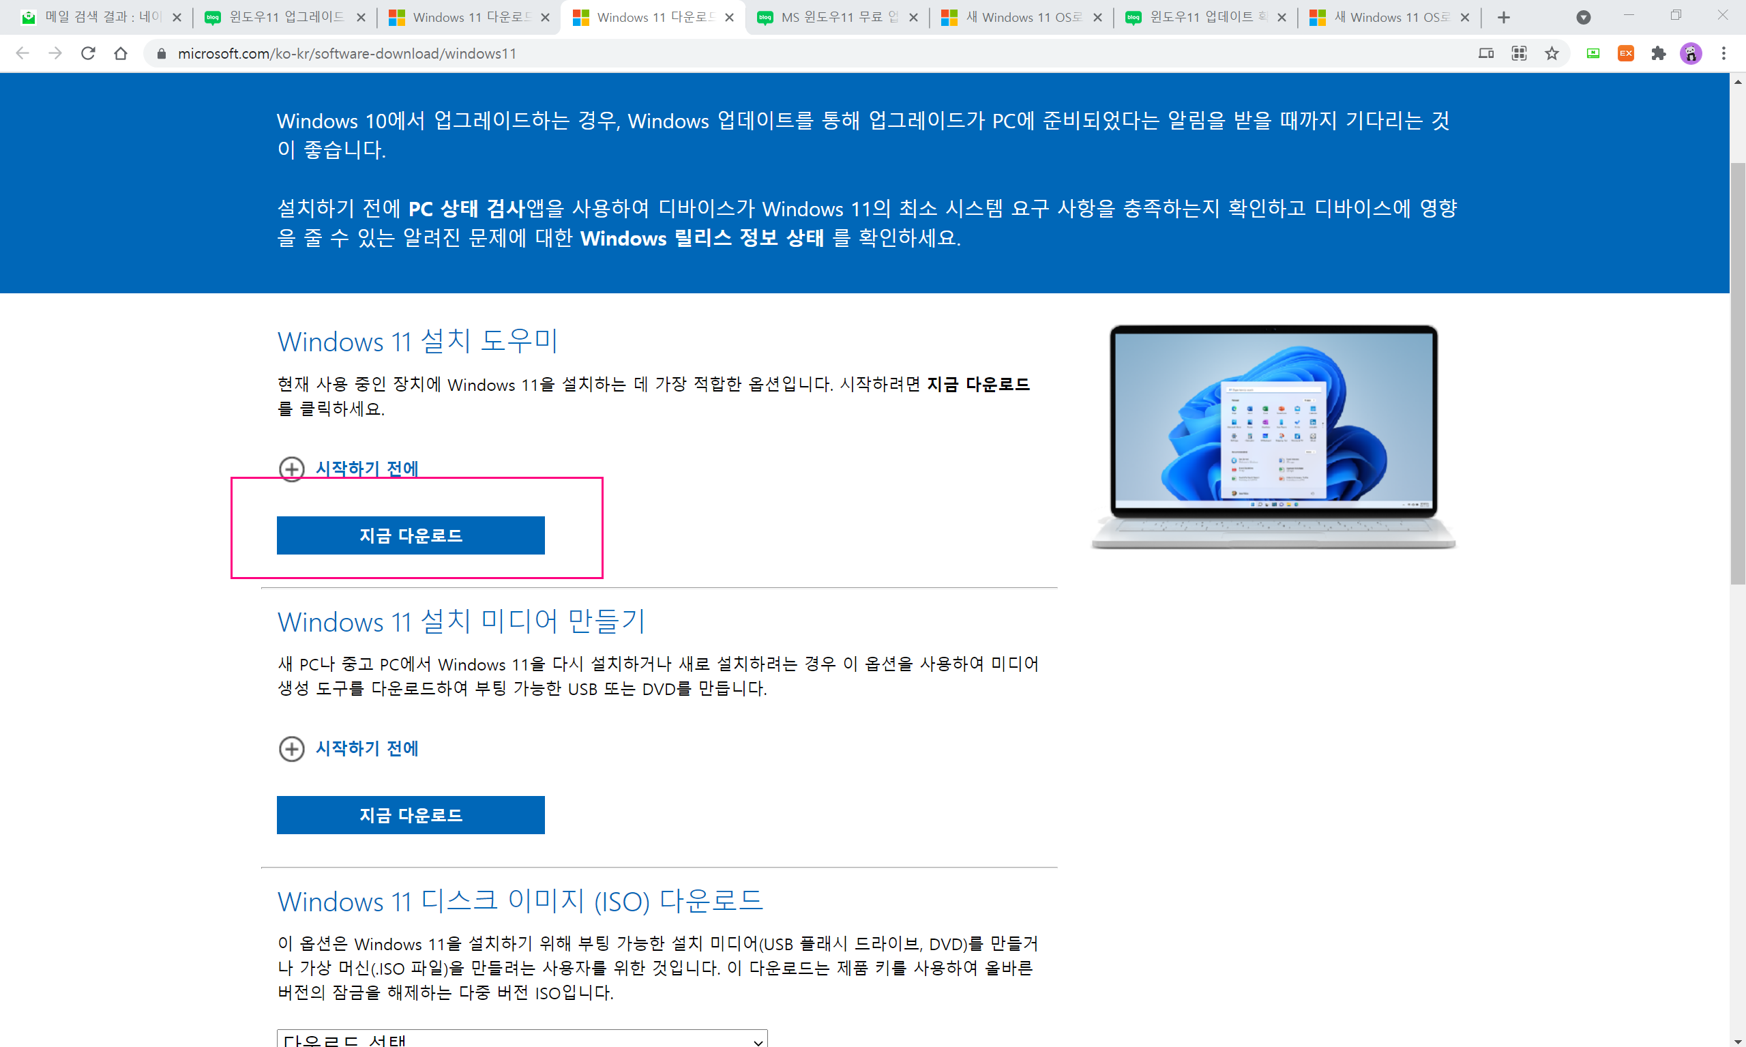Expand 시작하기 전에 under 설치 미디어 만들기
The height and width of the screenshot is (1047, 1746).
[x=366, y=748]
